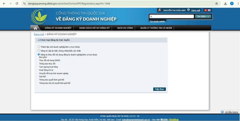Open the Tìm doanh nghiệp link

click(157, 21)
